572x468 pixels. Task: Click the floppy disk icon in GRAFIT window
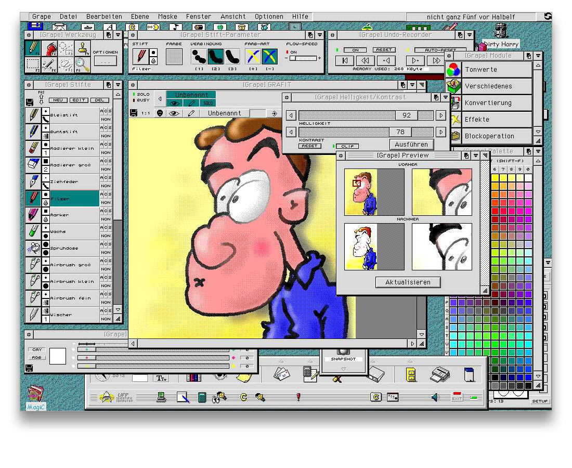tap(134, 113)
